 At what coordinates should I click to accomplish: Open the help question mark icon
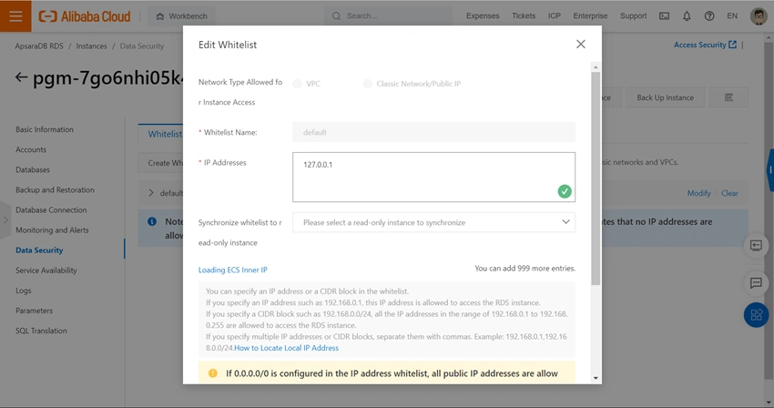pos(709,16)
